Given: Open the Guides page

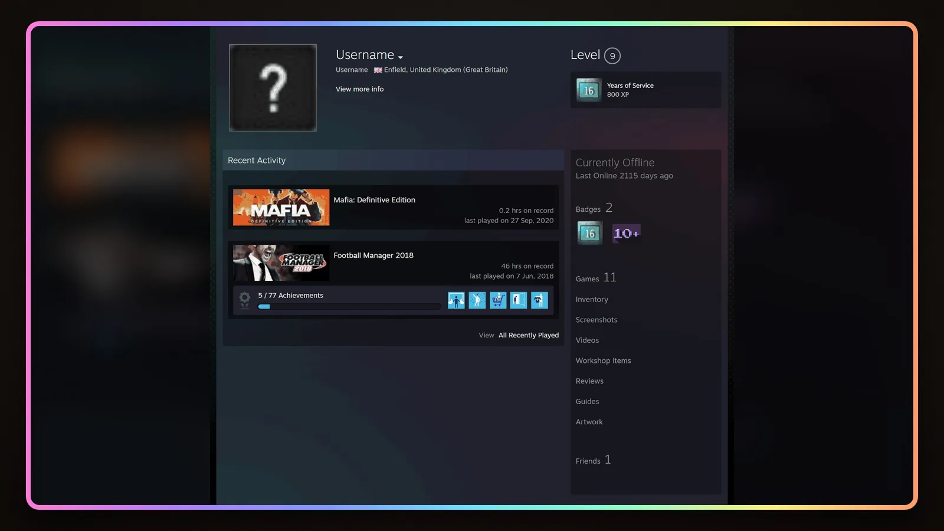Looking at the screenshot, I should tap(587, 402).
